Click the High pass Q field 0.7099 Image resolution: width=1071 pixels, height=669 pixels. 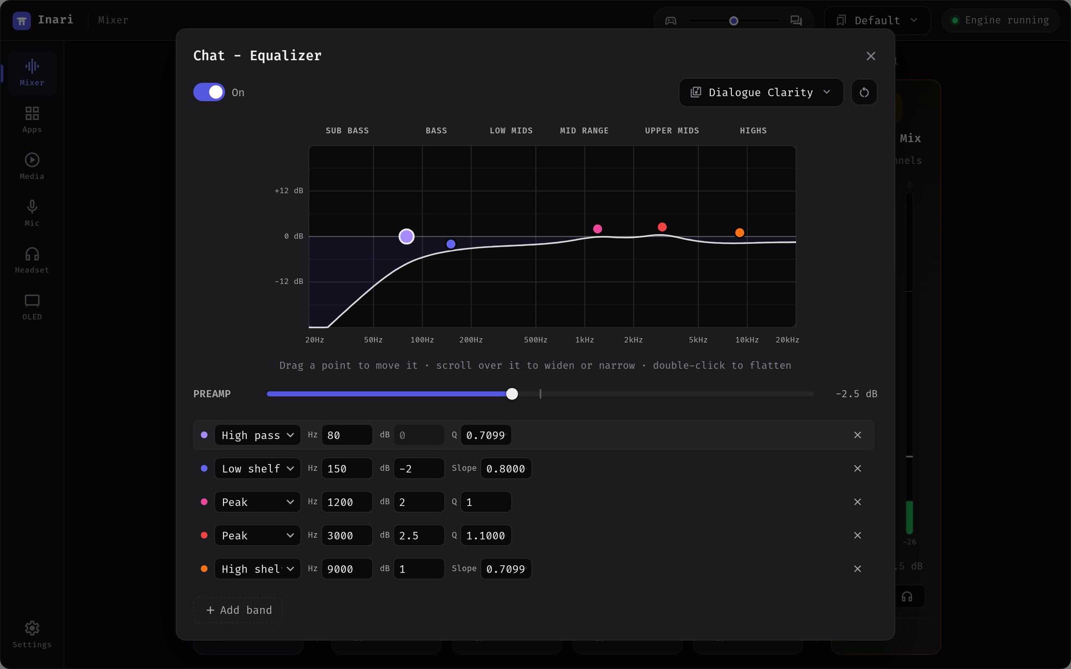486,435
